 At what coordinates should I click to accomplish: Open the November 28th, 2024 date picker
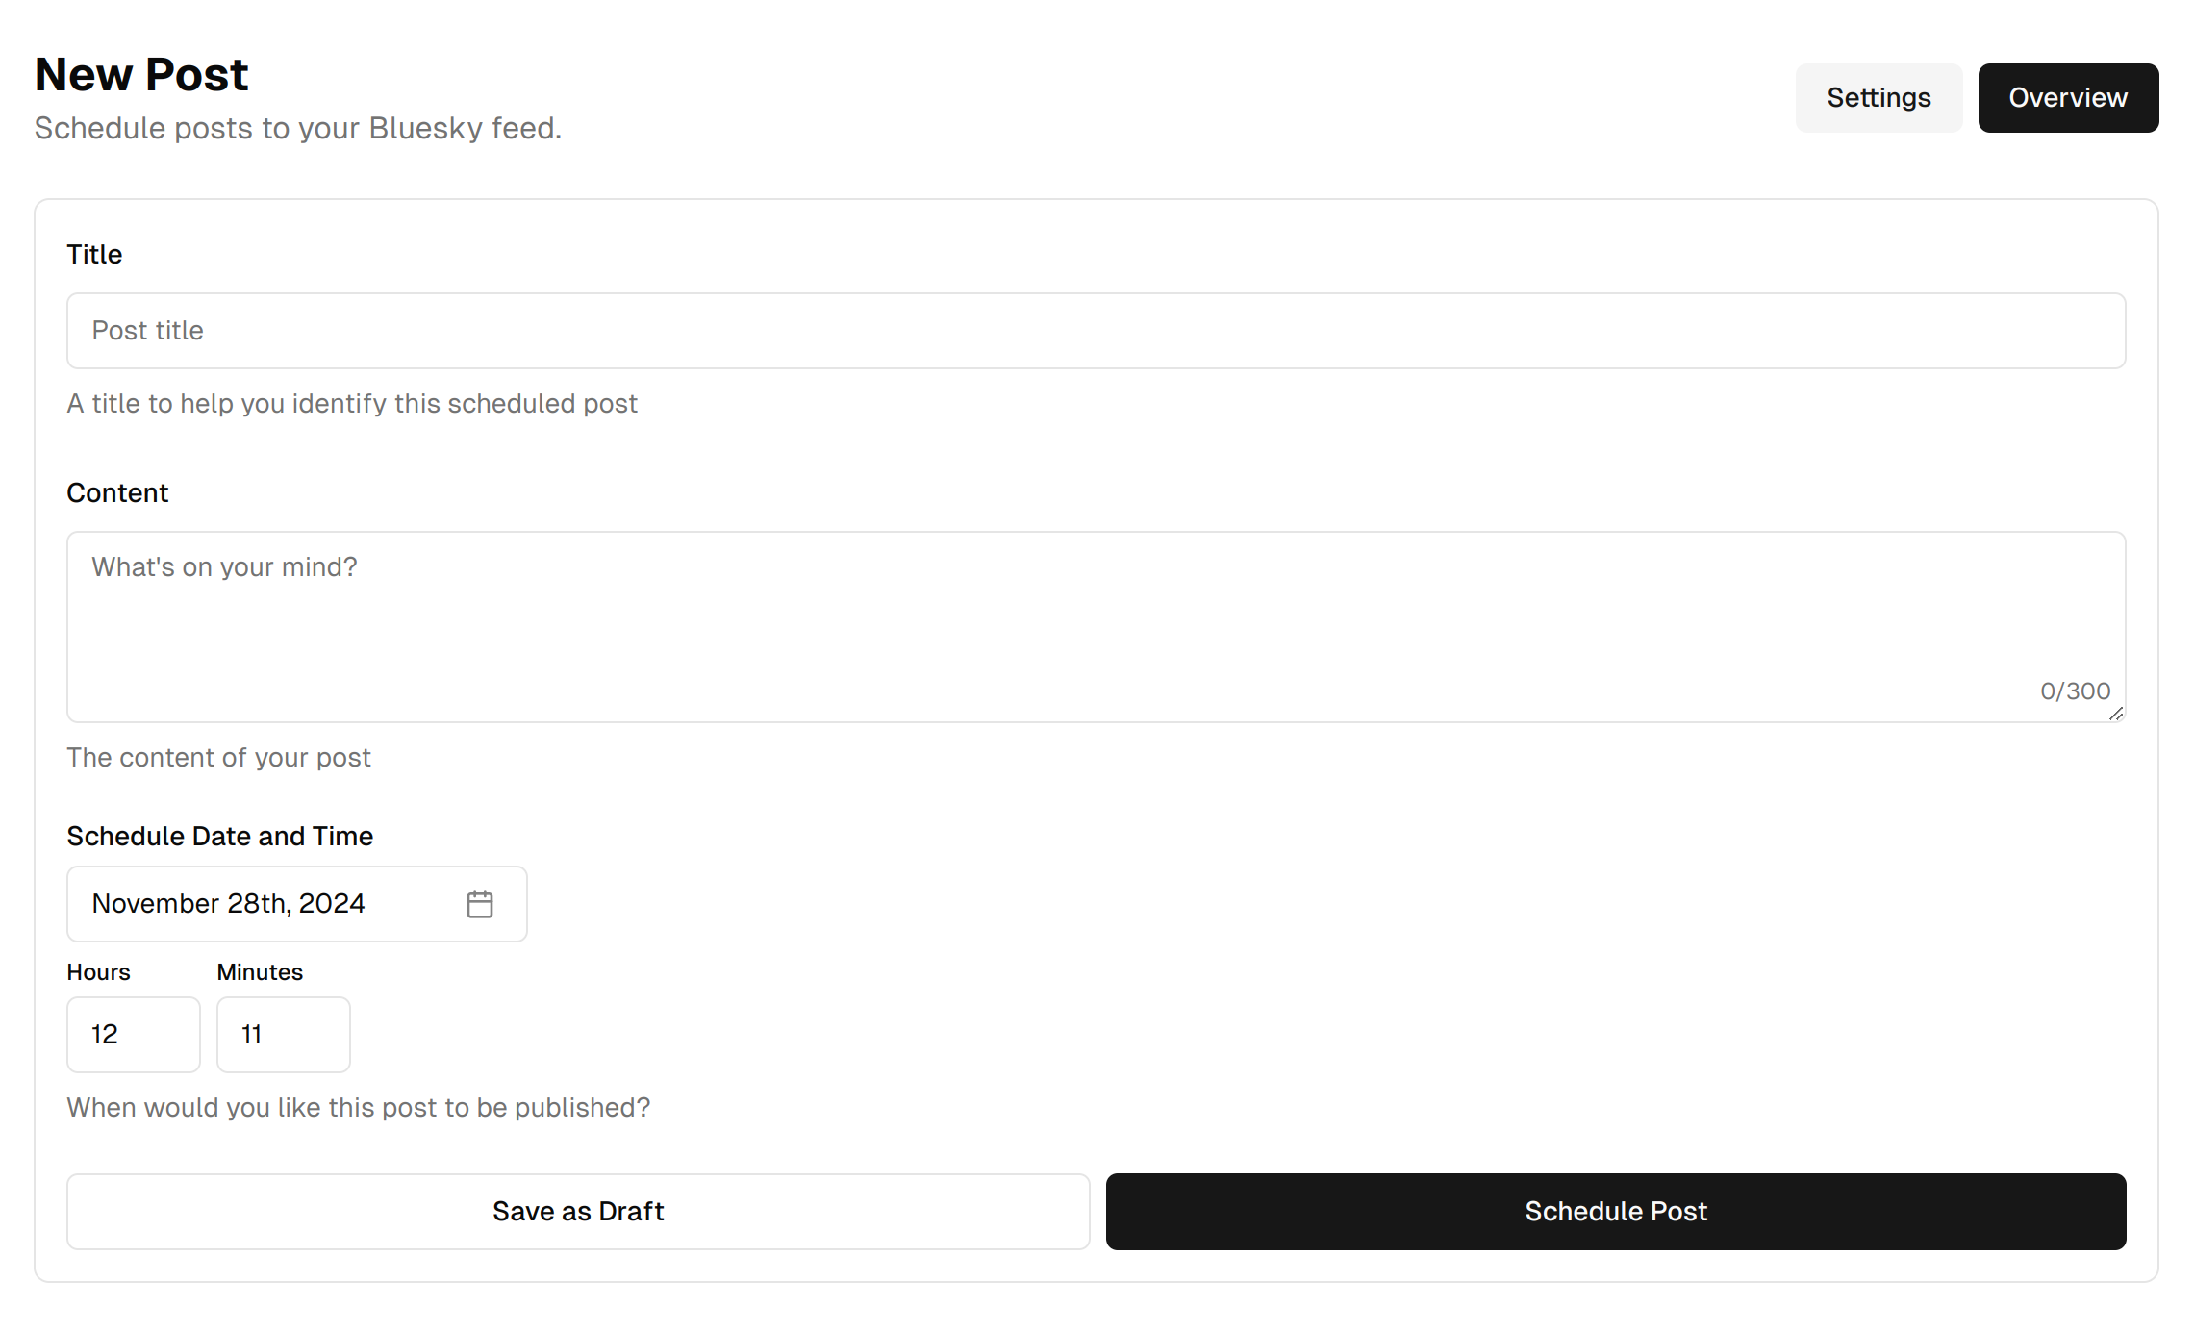(296, 904)
